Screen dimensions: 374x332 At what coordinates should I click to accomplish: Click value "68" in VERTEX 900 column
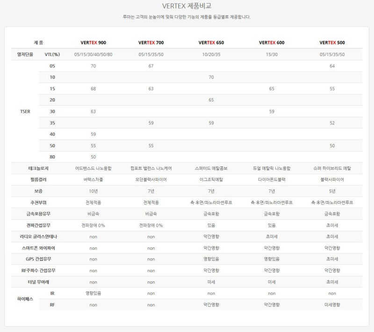click(x=93, y=88)
